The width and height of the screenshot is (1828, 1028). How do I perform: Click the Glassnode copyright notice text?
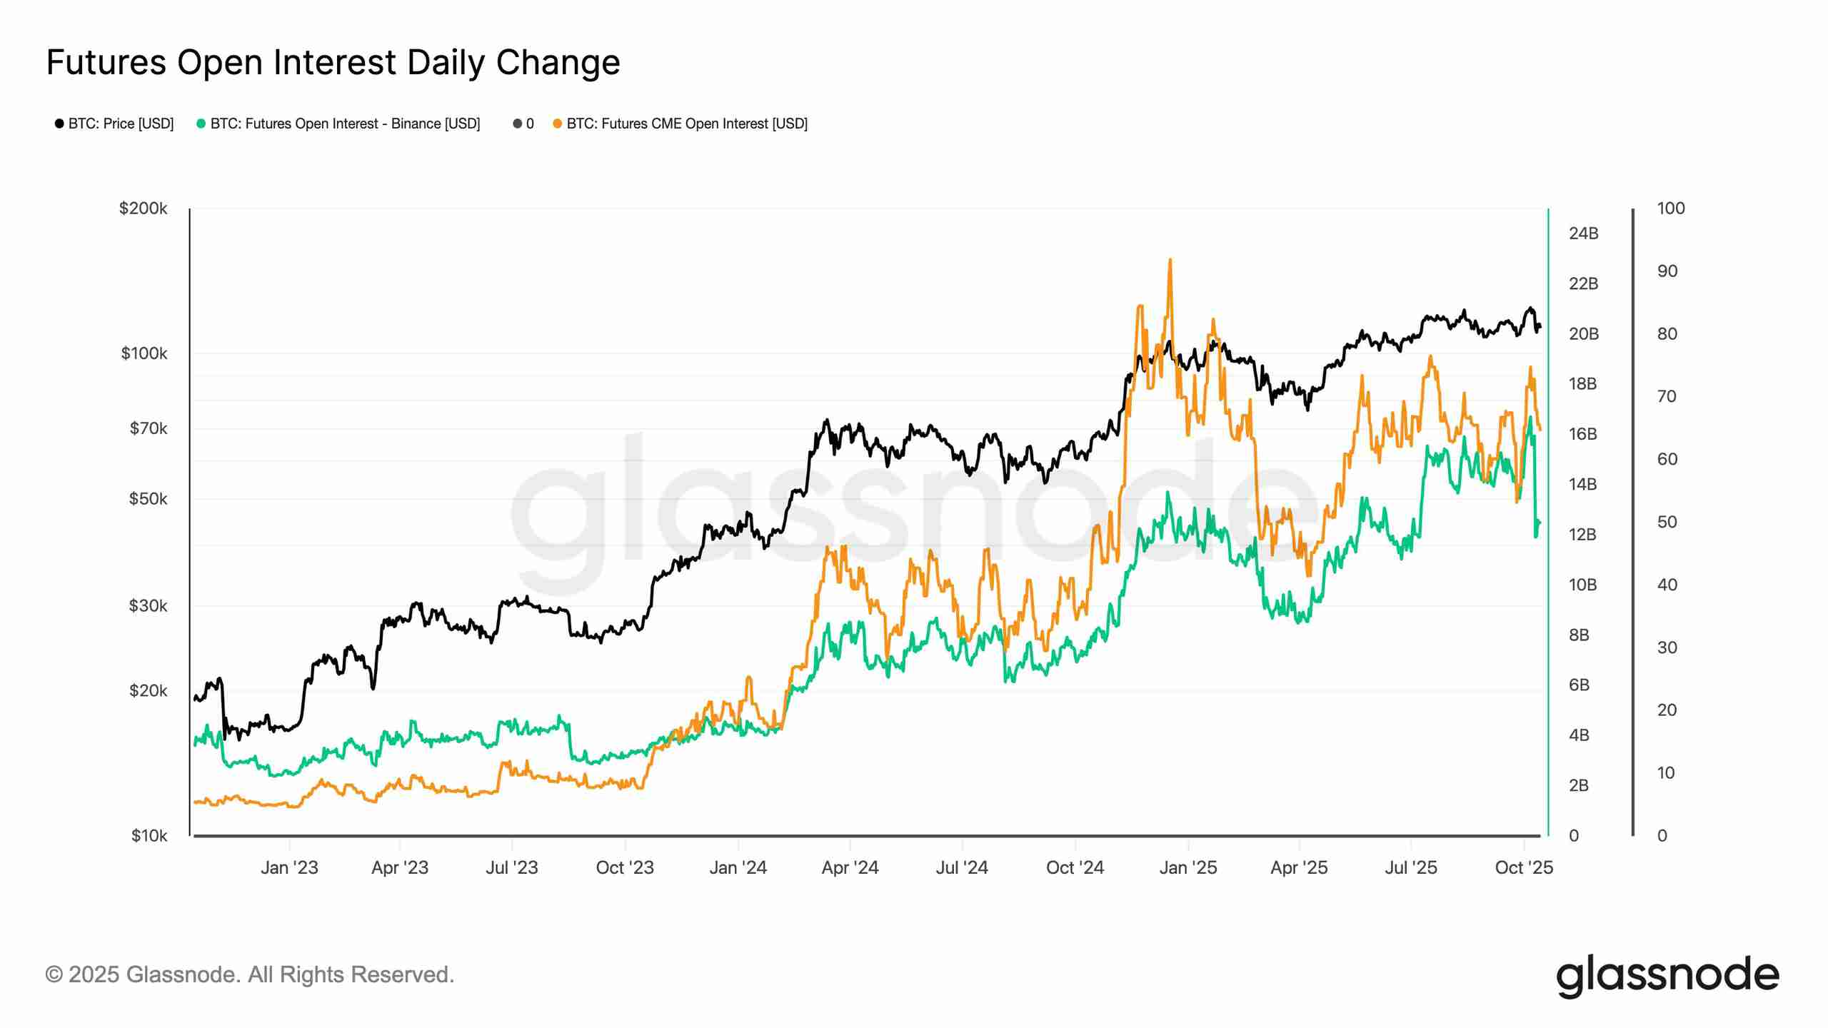(250, 975)
